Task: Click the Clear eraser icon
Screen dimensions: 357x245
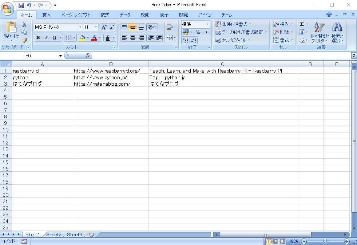Action: click(x=302, y=40)
